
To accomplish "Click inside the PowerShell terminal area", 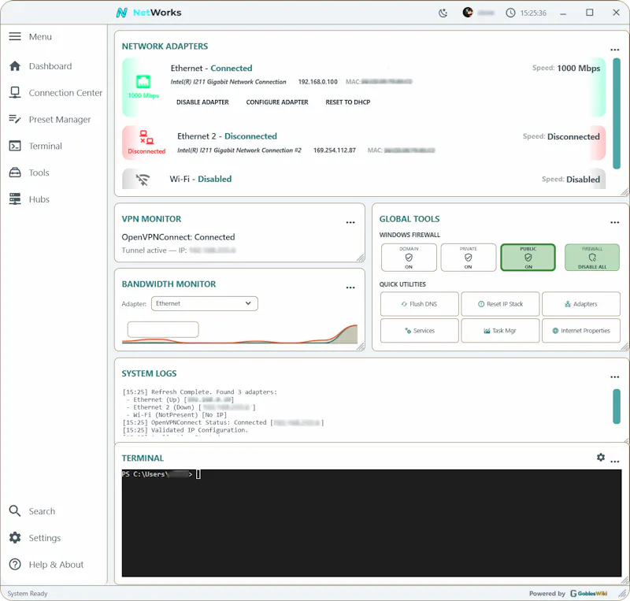I will (x=372, y=523).
